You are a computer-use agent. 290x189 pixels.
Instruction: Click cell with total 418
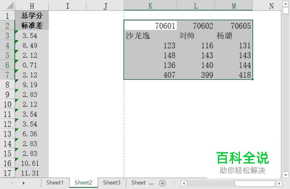(233, 75)
